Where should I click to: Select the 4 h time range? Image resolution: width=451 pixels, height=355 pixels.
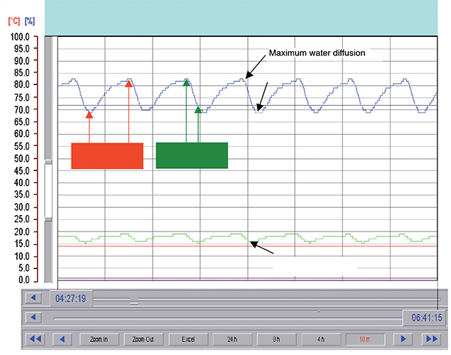(321, 339)
